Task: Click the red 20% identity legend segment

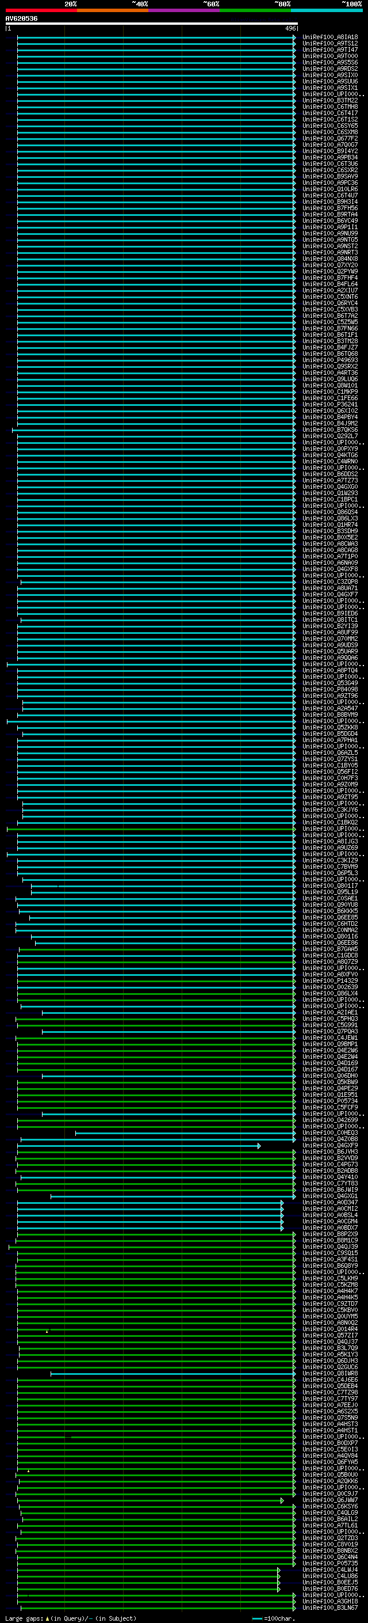Action: (x=41, y=10)
